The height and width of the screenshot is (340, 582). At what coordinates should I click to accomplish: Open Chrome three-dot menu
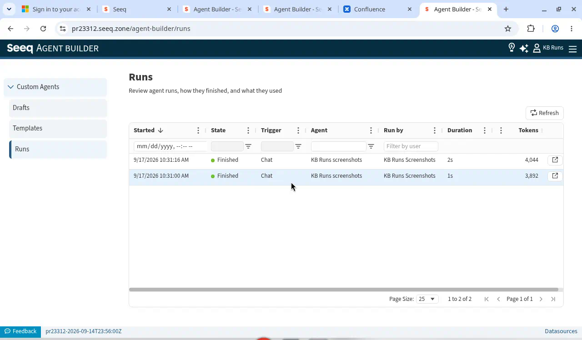point(572,29)
